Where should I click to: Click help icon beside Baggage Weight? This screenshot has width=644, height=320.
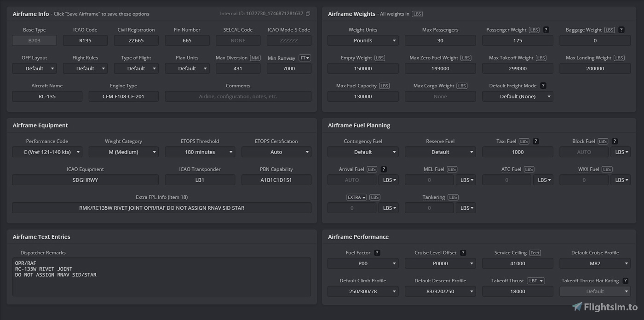tap(621, 30)
